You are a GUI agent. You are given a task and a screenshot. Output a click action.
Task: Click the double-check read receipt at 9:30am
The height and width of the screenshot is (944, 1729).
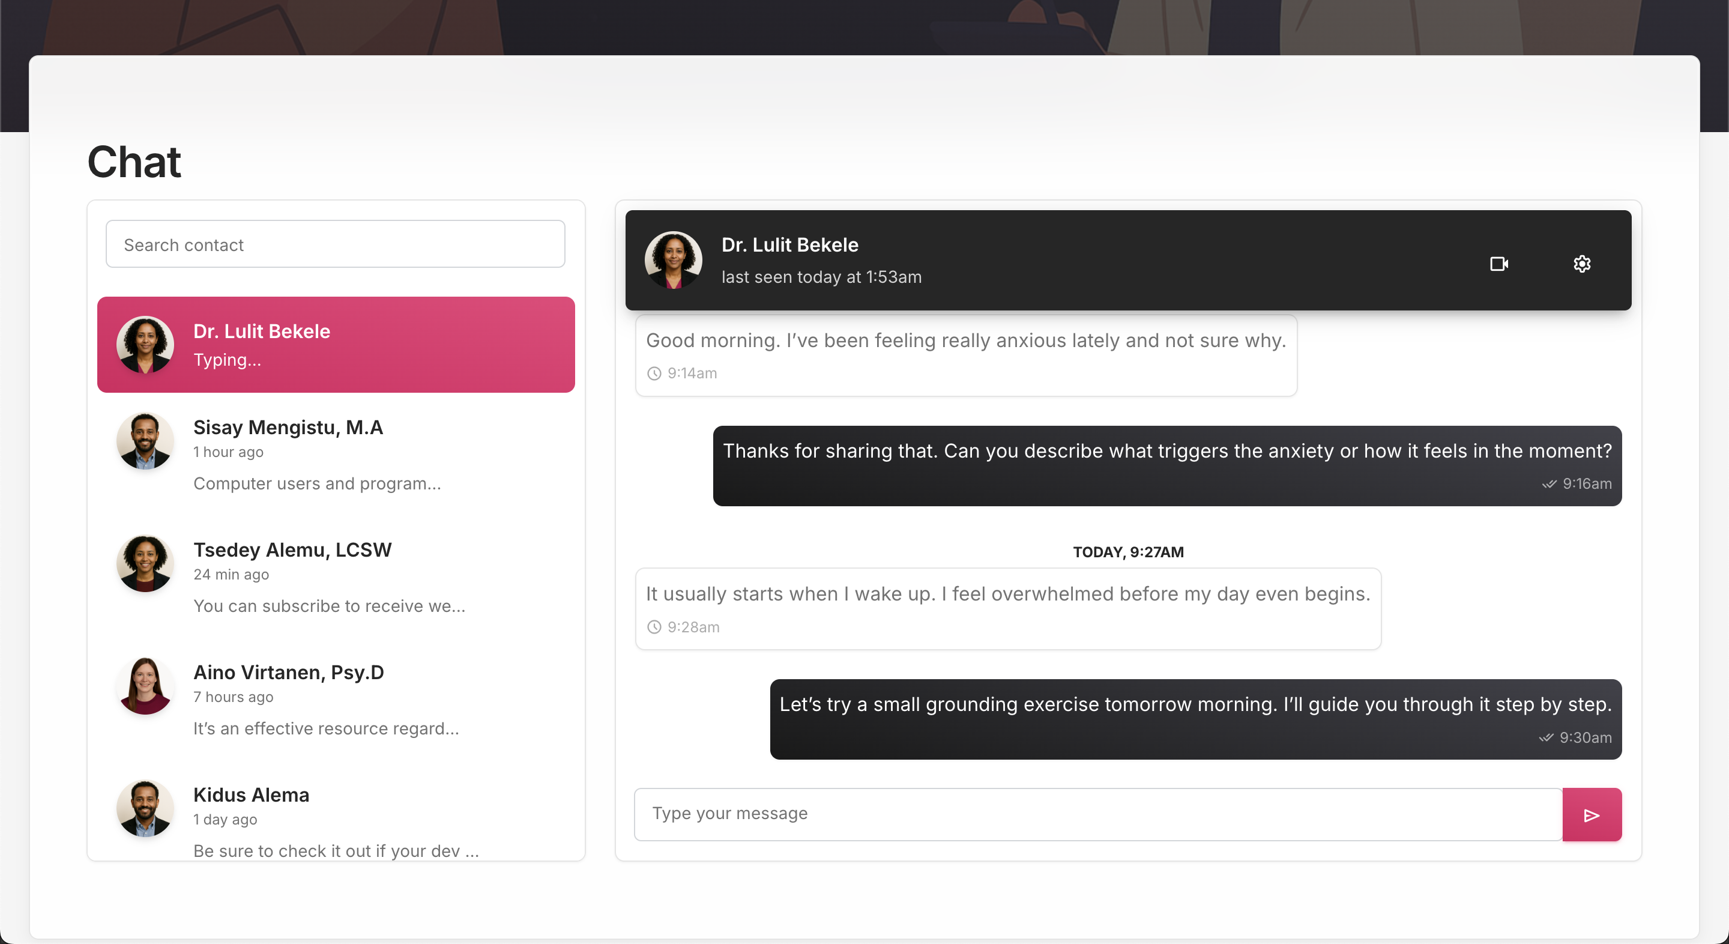coord(1546,738)
